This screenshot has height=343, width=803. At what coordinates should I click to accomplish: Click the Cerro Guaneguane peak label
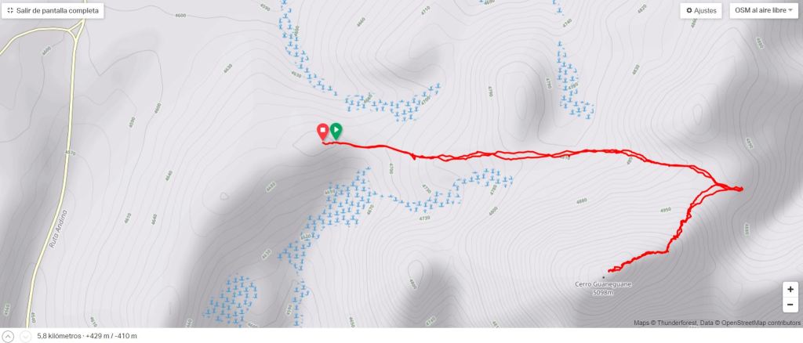[603, 284]
